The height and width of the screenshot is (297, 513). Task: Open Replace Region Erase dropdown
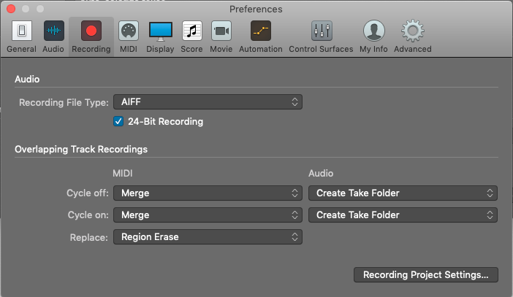pyautogui.click(x=208, y=237)
